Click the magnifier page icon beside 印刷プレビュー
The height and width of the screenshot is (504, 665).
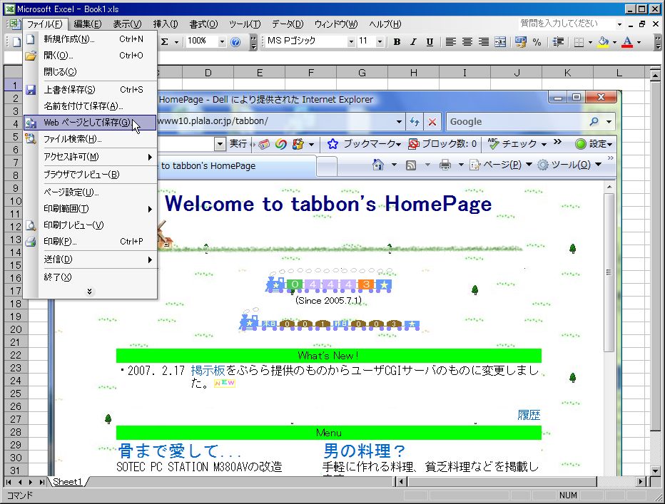(x=31, y=225)
